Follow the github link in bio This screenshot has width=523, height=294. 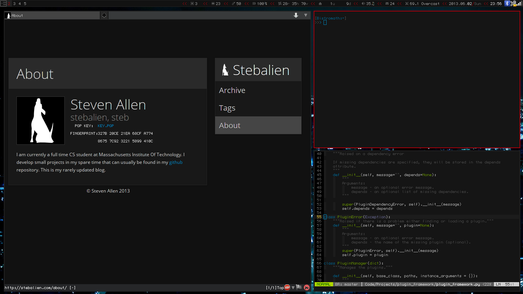tap(176, 162)
